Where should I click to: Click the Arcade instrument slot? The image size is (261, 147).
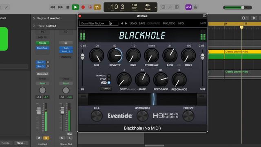pos(42,43)
